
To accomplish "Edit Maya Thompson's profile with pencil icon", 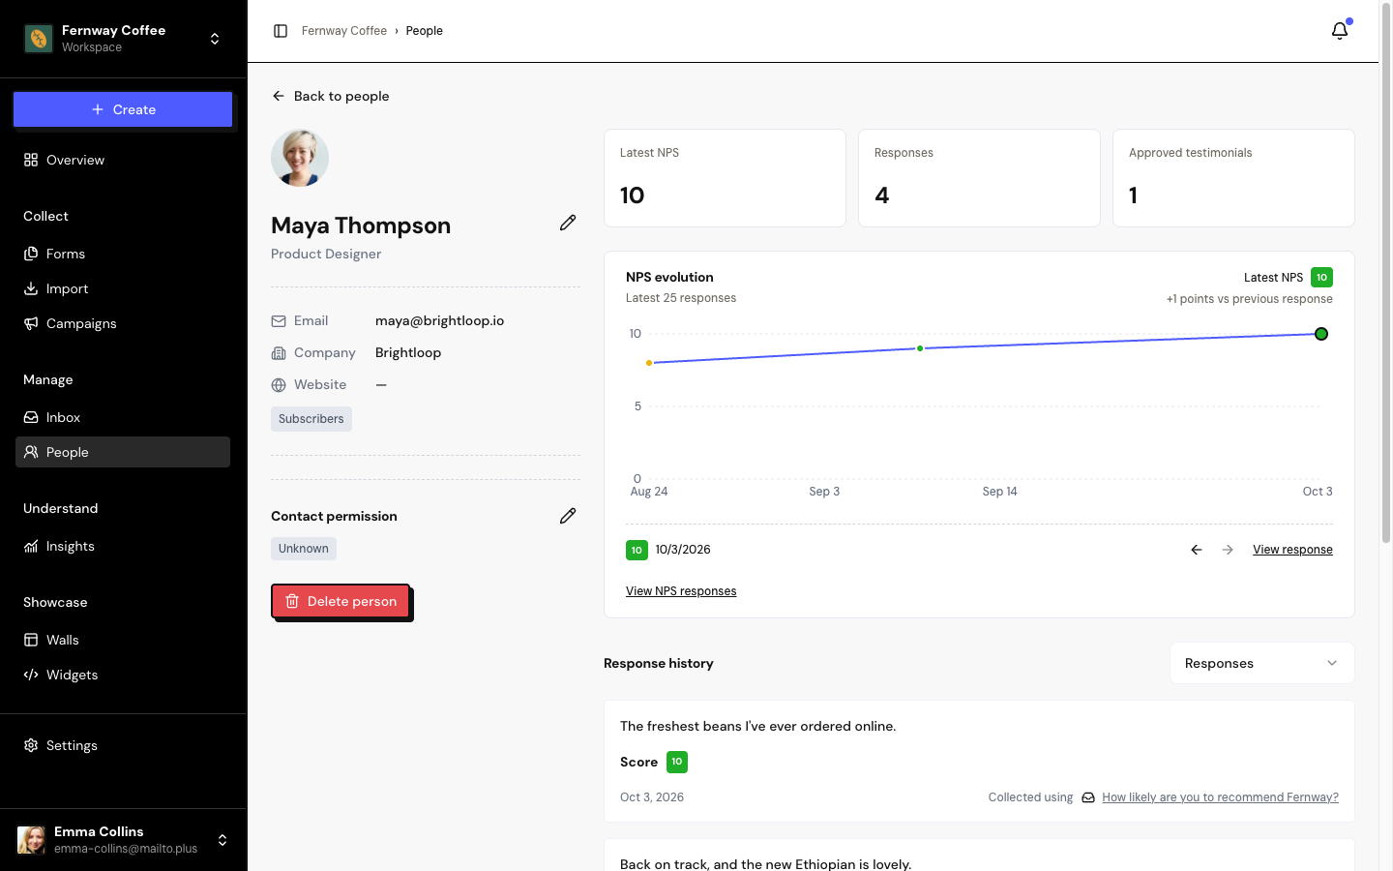I will [x=568, y=223].
